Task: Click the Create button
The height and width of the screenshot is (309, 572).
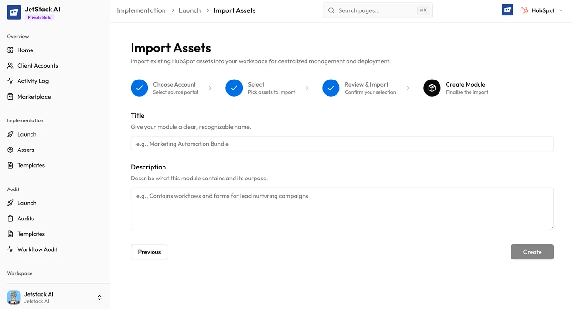Action: click(532, 251)
